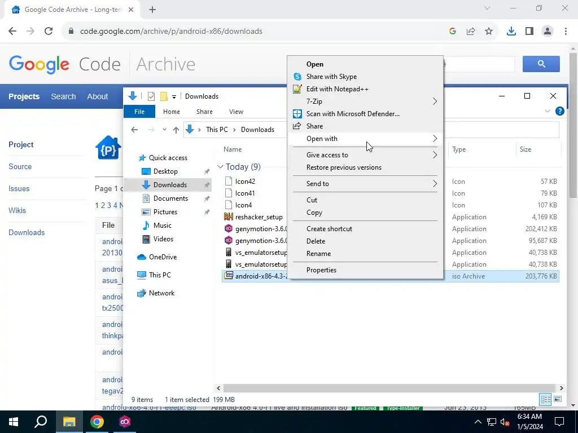Image resolution: width=578 pixels, height=433 pixels.
Task: Open Projects link on Google Code
Action: coord(24,96)
